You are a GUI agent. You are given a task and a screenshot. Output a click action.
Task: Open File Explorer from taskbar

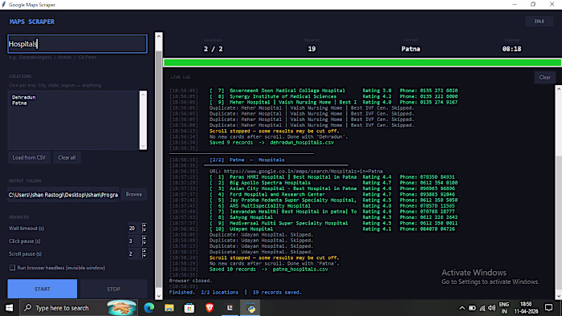click(x=169, y=308)
